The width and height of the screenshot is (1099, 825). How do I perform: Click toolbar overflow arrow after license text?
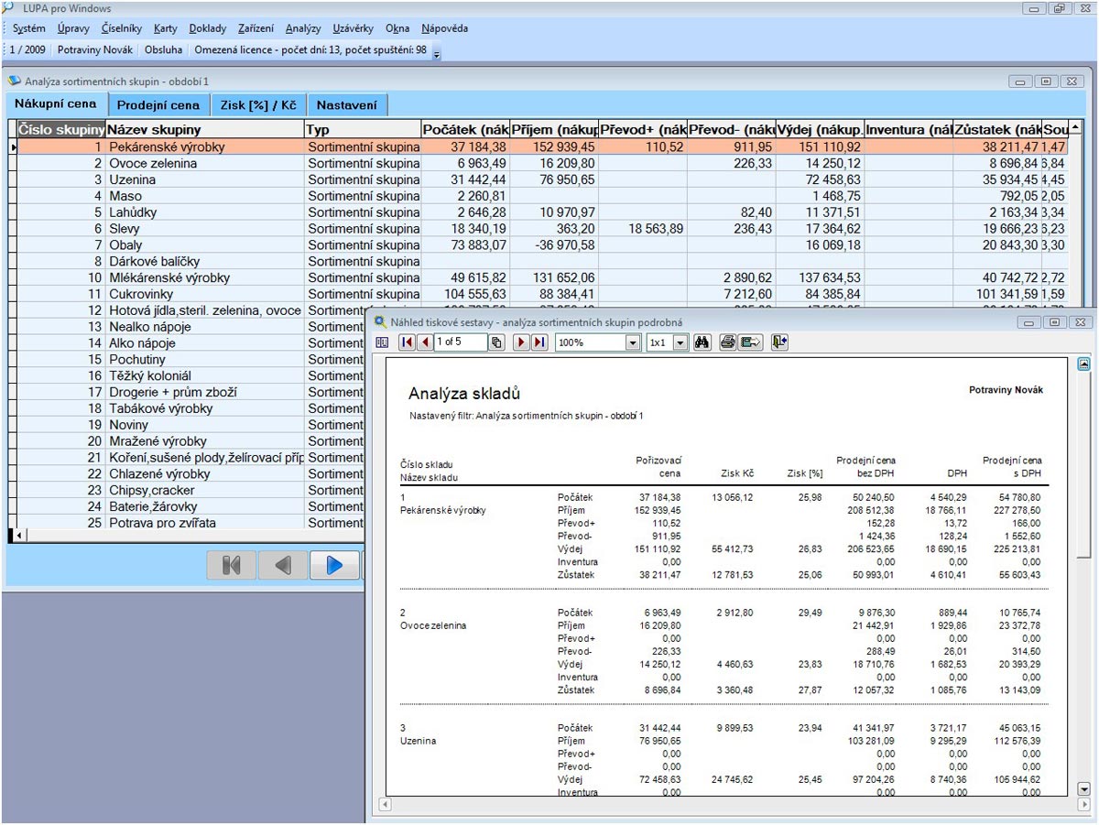tap(437, 53)
